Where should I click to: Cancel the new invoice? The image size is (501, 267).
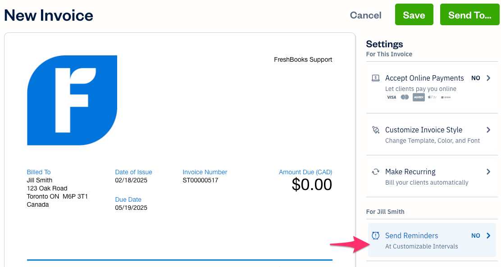(x=365, y=15)
